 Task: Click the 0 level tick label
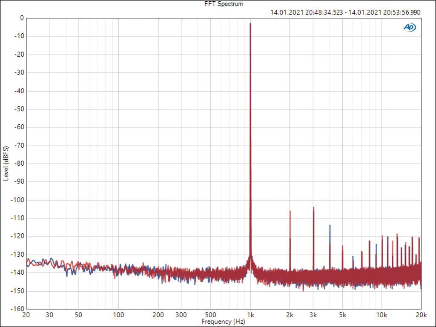pos(22,18)
